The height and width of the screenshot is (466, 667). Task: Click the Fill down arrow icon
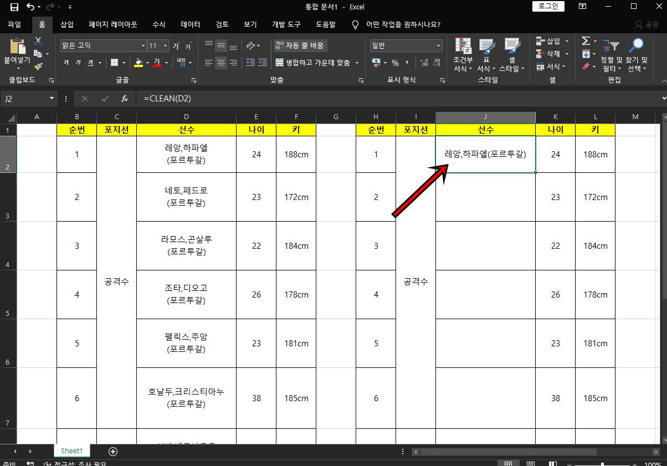(586, 54)
